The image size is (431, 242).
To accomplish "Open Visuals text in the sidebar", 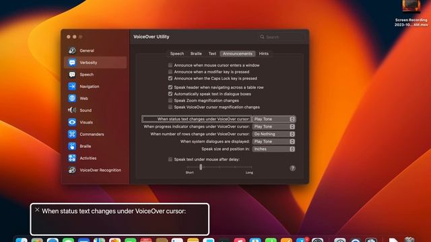I will [x=86, y=122].
